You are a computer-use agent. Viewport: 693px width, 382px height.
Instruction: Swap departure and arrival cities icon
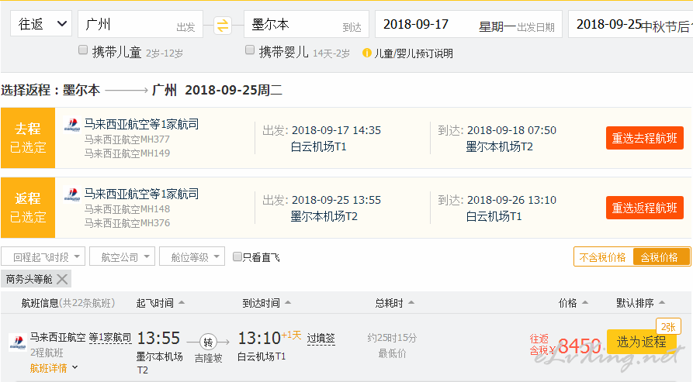[222, 25]
